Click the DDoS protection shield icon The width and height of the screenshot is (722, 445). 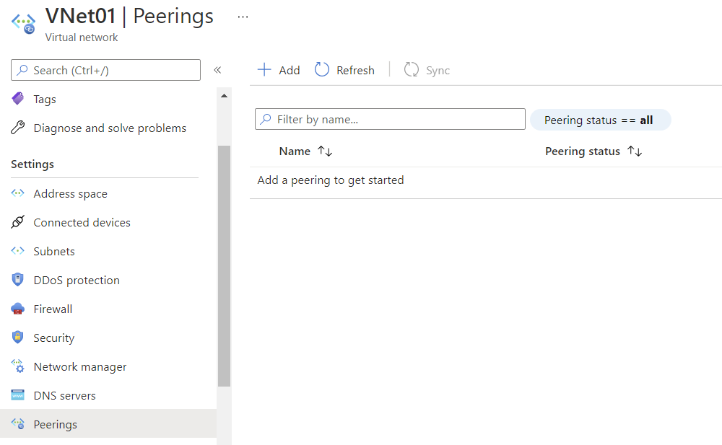tap(17, 279)
